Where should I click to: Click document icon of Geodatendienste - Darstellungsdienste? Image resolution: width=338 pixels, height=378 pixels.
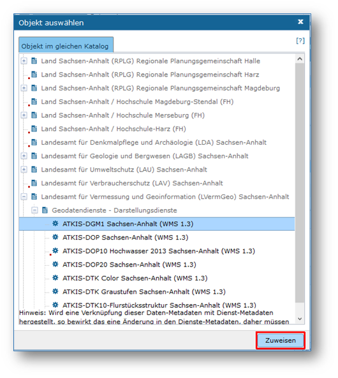pyautogui.click(x=45, y=210)
